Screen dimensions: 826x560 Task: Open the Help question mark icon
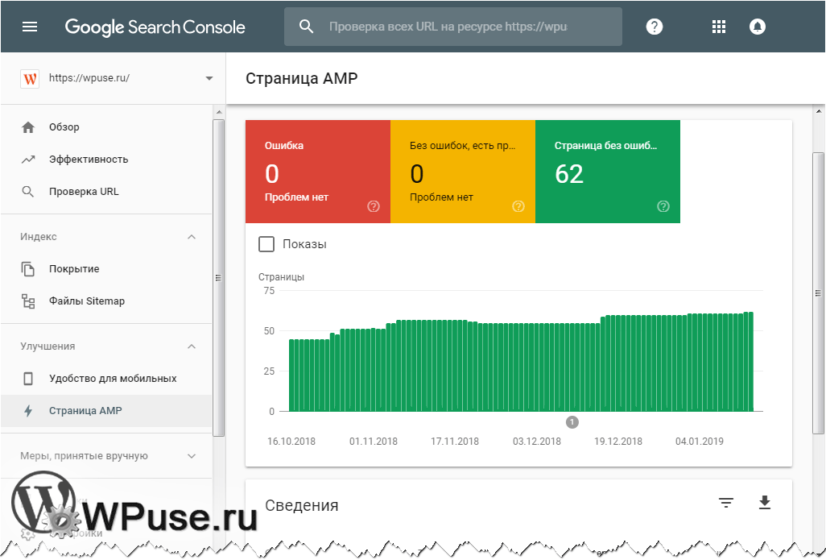point(655,27)
